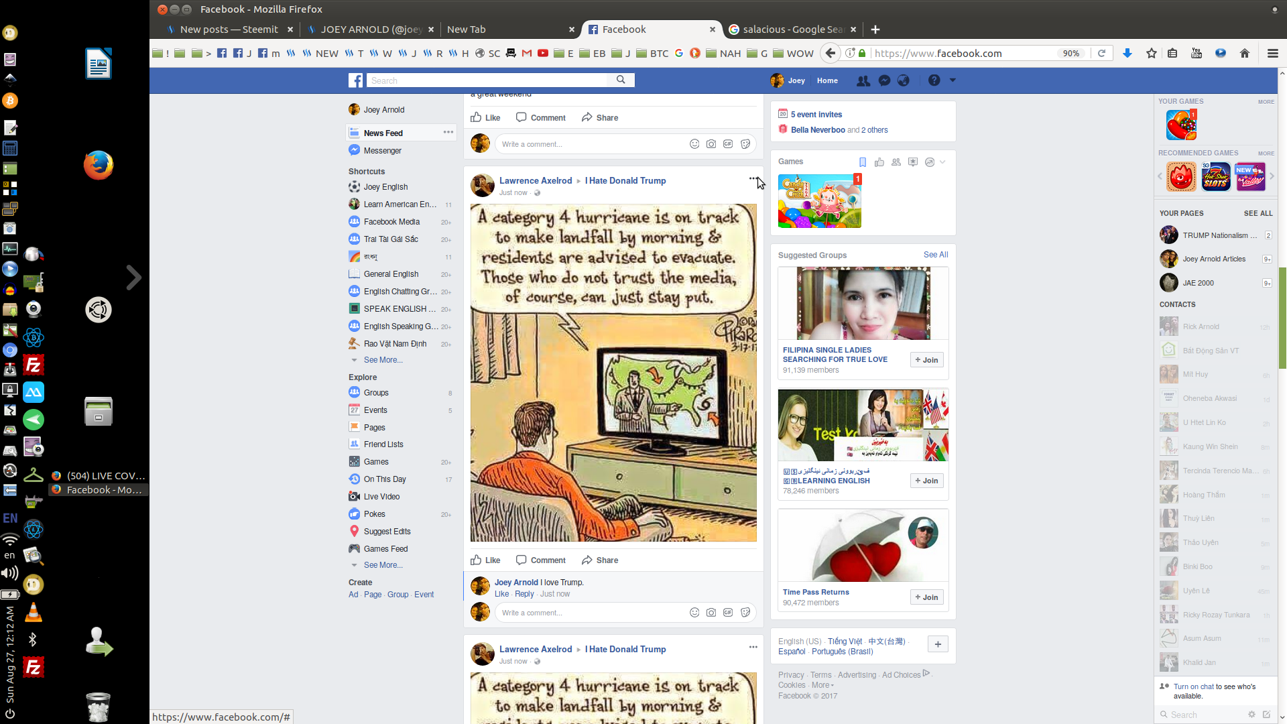Image resolution: width=1287 pixels, height=724 pixels.
Task: Open On This Day in Explore
Action: 385,479
